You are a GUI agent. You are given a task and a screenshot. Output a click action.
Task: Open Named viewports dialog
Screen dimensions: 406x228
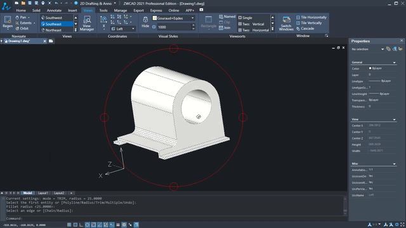coord(227,16)
